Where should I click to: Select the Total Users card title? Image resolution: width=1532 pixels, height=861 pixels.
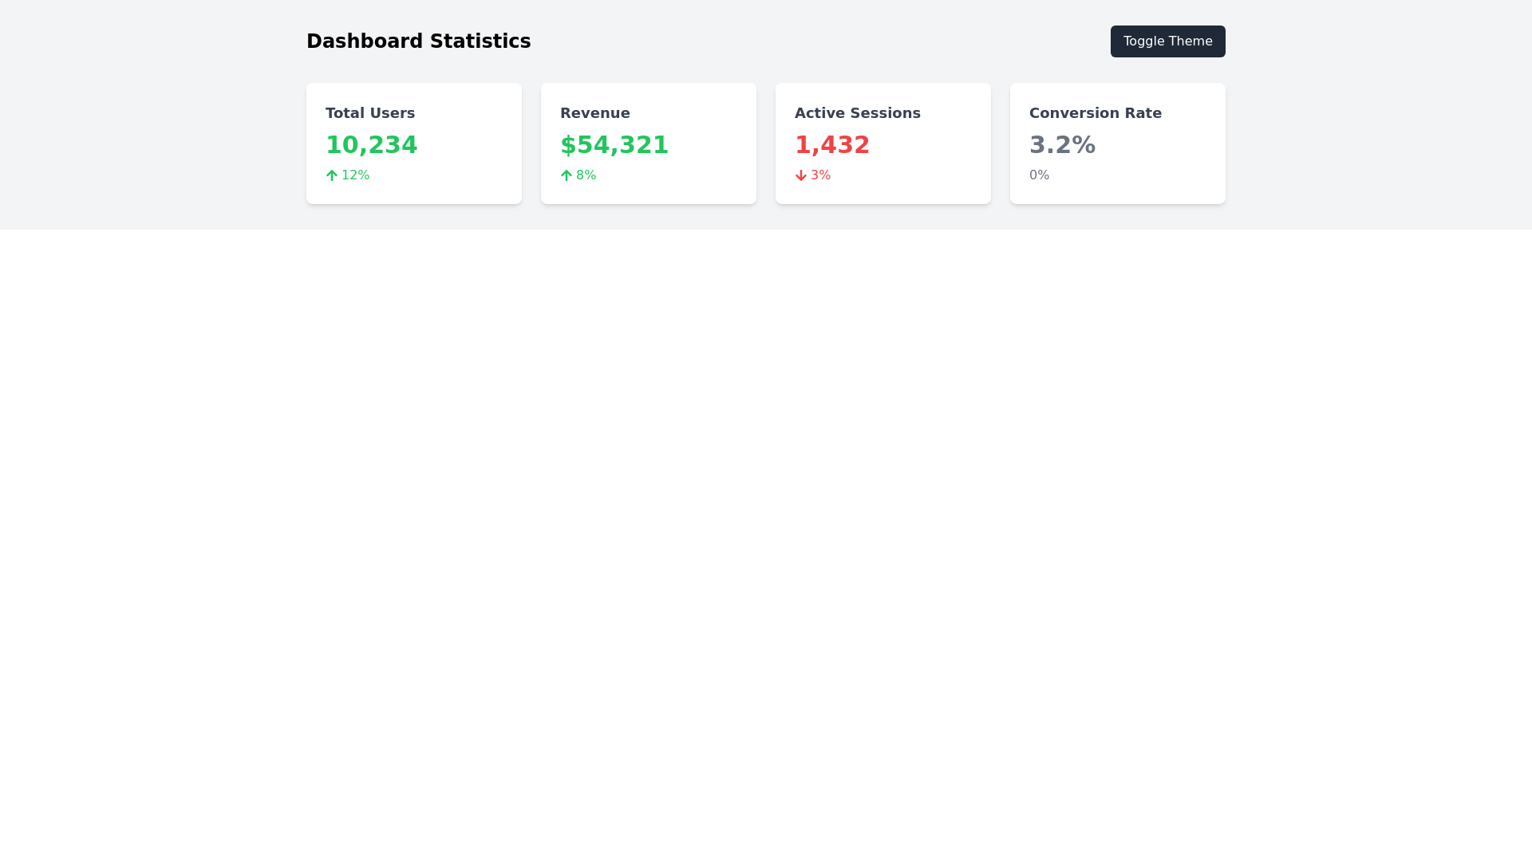(x=370, y=113)
